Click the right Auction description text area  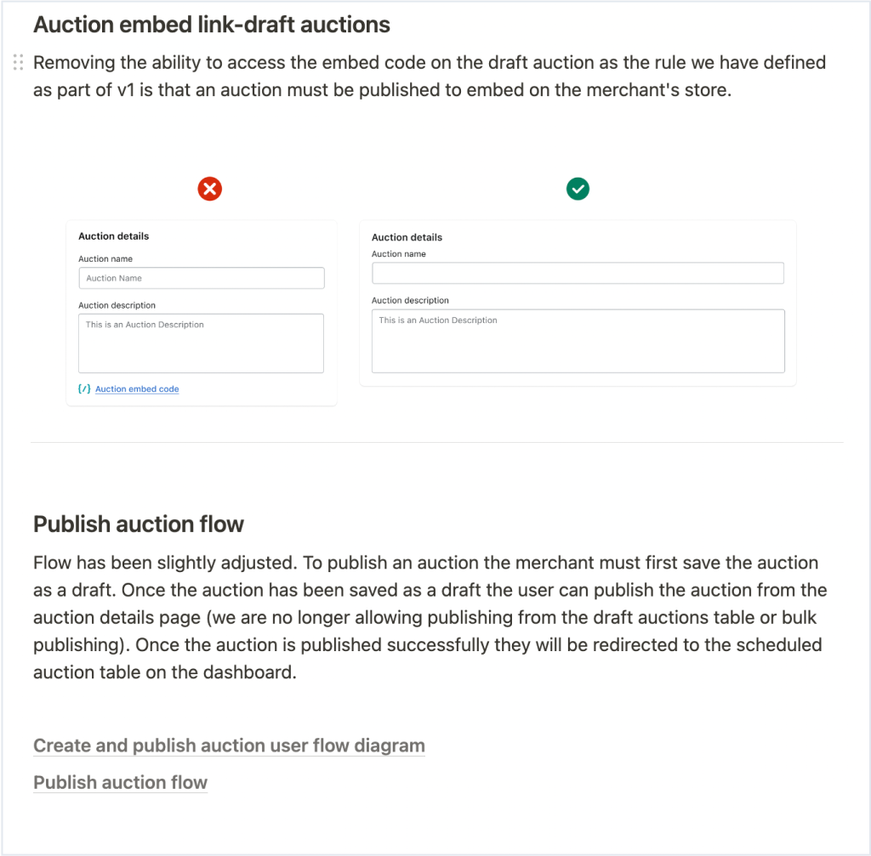pos(578,341)
